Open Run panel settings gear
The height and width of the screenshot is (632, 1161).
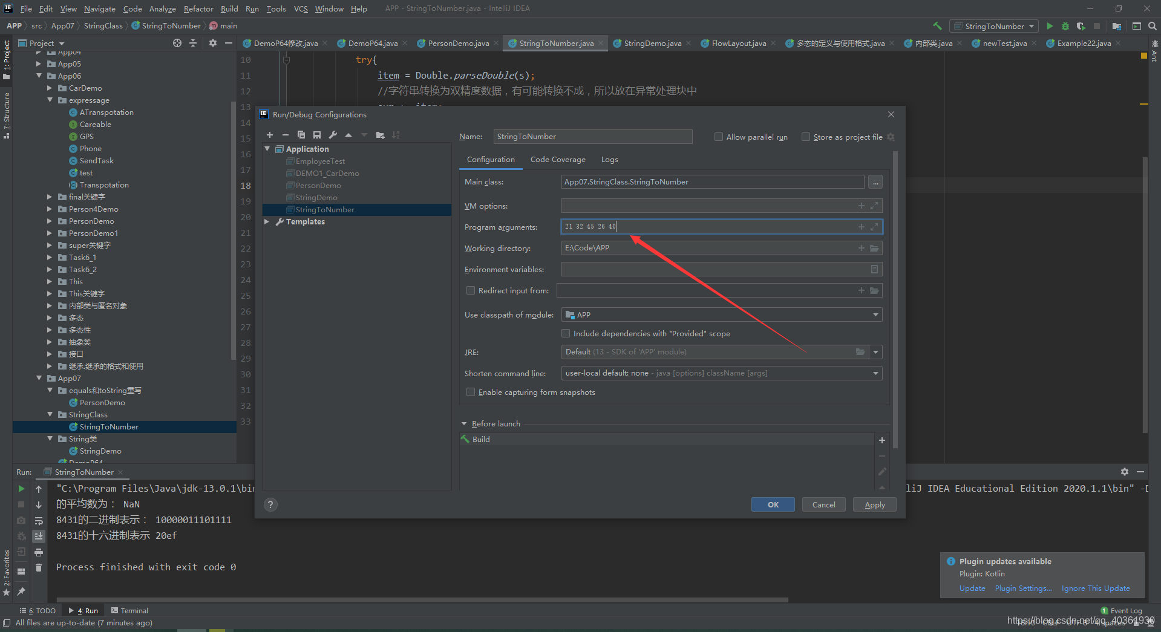coord(1124,472)
